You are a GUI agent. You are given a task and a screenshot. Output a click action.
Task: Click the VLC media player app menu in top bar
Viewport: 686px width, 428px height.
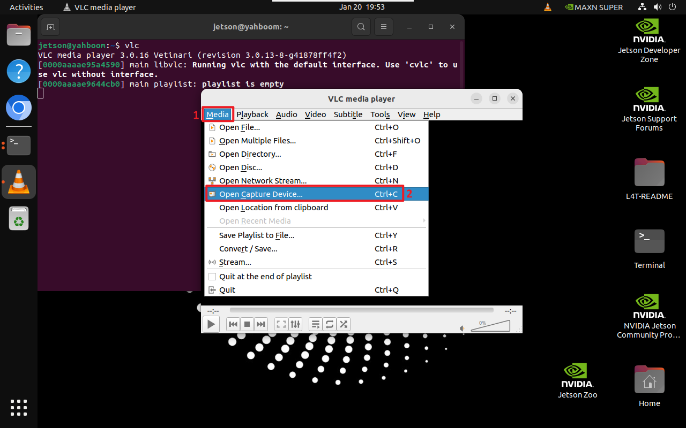pyautogui.click(x=99, y=7)
